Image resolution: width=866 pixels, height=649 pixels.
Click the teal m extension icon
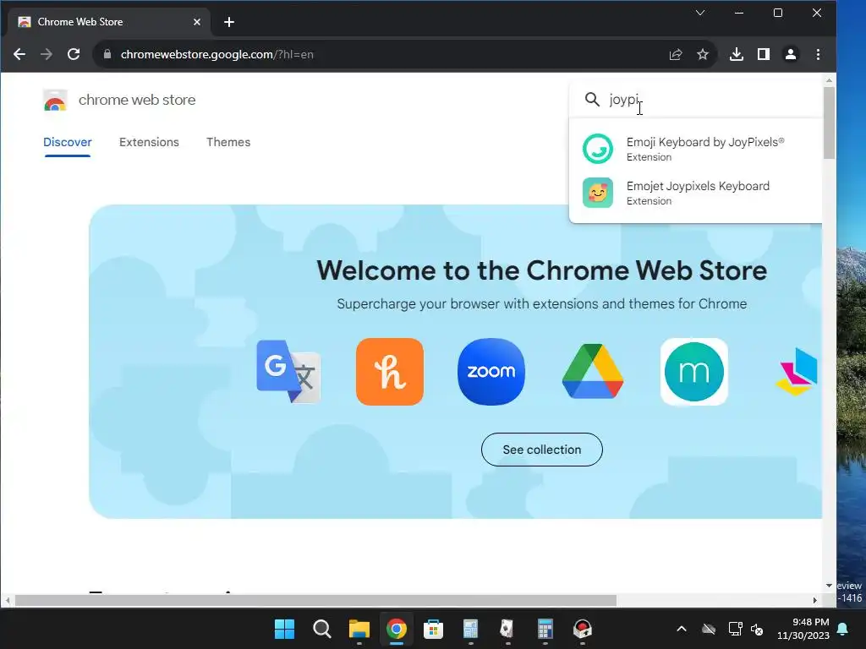694,372
